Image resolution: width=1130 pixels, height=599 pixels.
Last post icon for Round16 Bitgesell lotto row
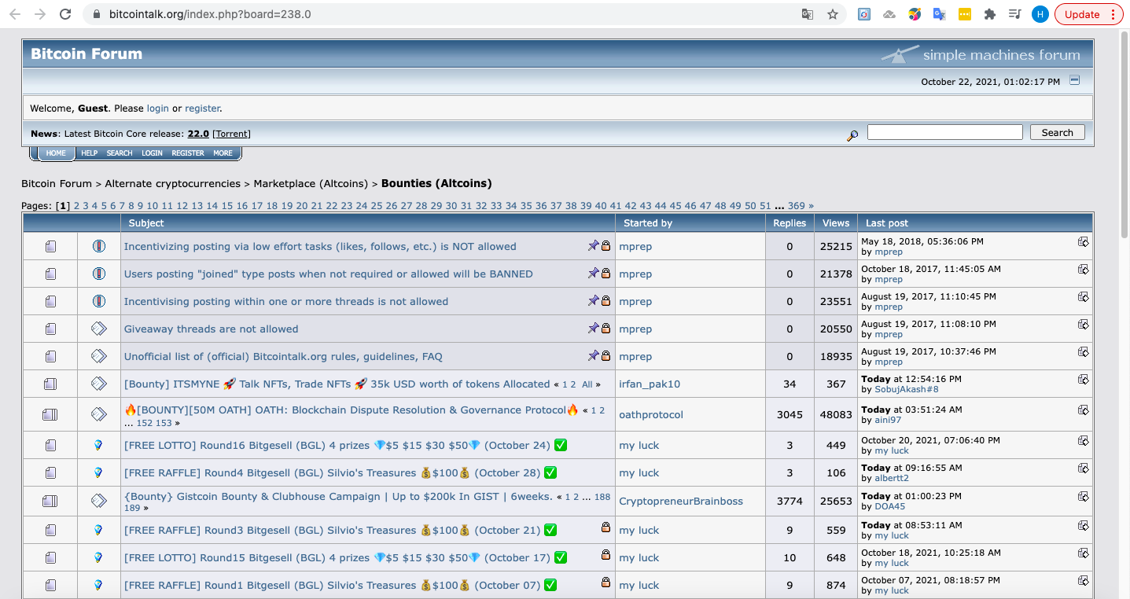tap(1084, 440)
